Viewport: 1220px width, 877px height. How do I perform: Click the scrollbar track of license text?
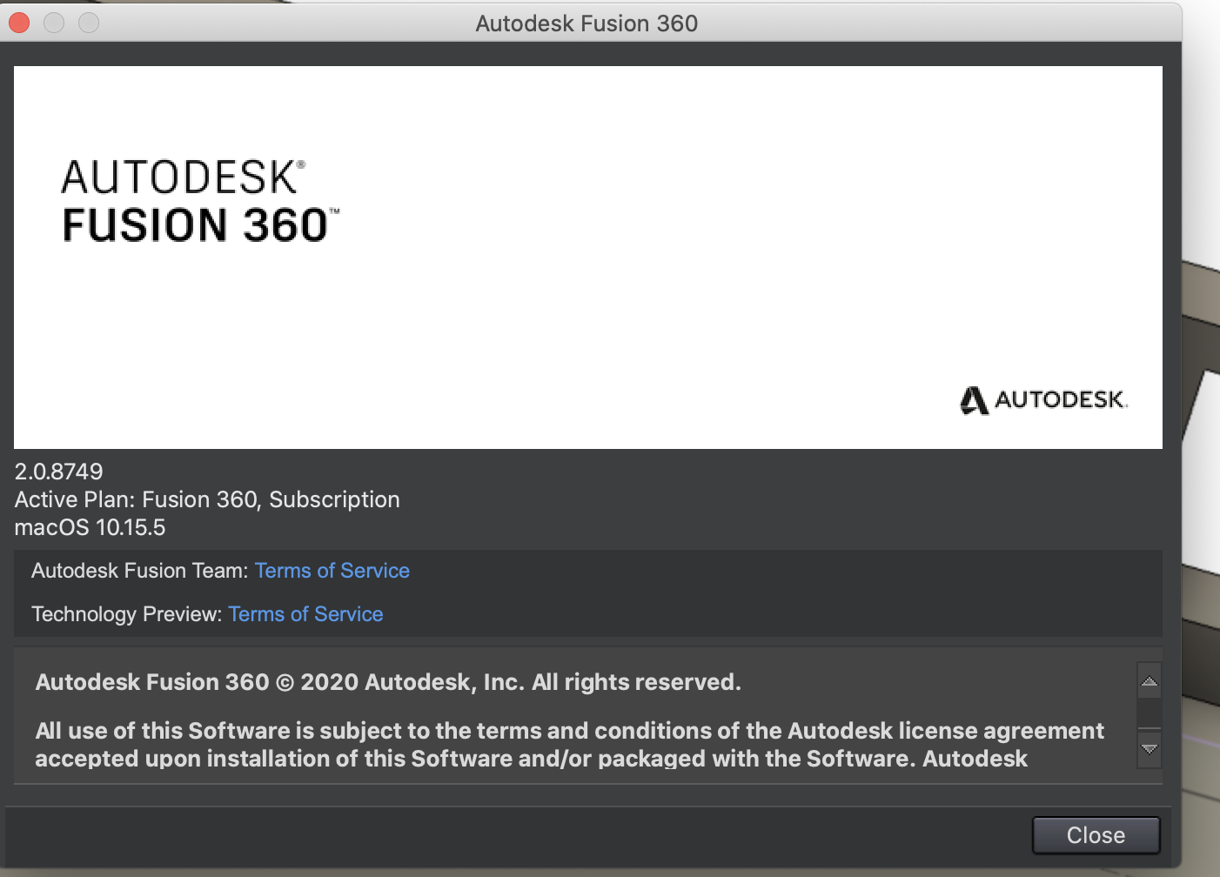(x=1149, y=713)
